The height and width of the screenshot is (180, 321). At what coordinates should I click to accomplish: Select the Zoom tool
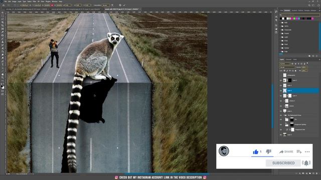tap(3, 77)
